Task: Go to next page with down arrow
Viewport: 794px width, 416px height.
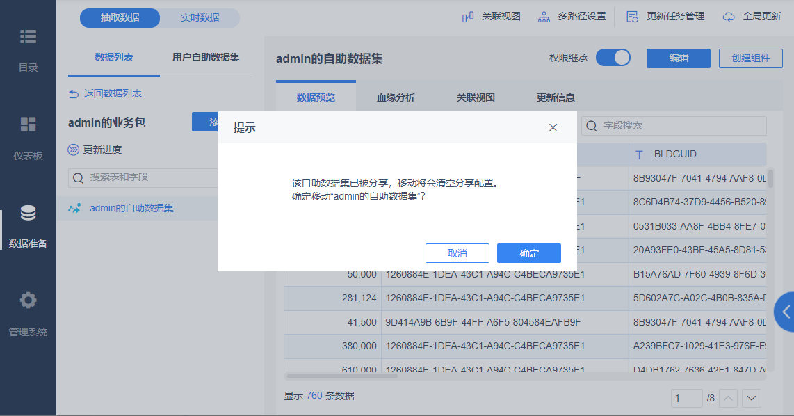Action: pyautogui.click(x=752, y=399)
